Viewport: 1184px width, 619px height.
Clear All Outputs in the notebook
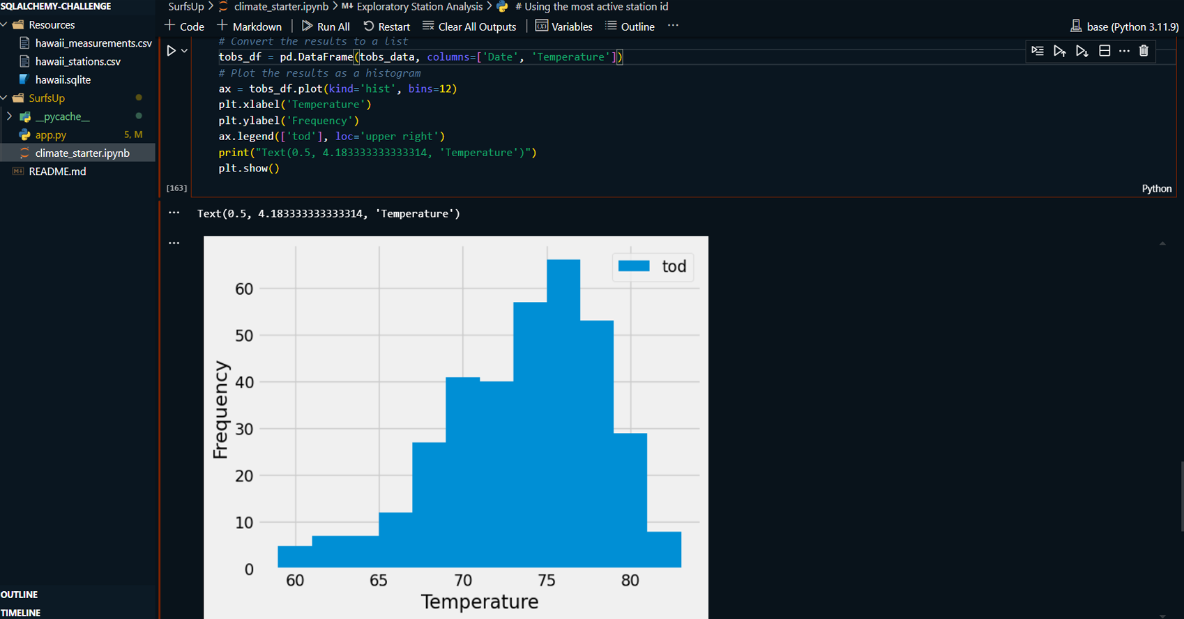[469, 26]
